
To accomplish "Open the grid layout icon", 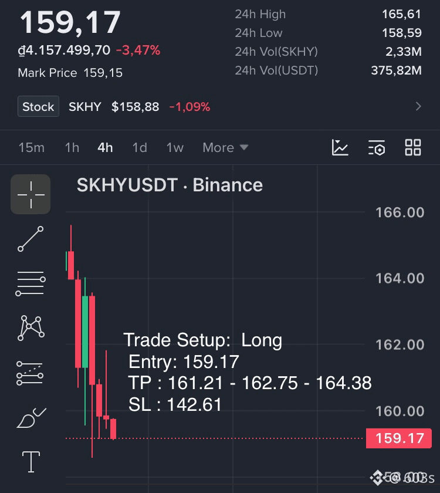I will (x=412, y=147).
